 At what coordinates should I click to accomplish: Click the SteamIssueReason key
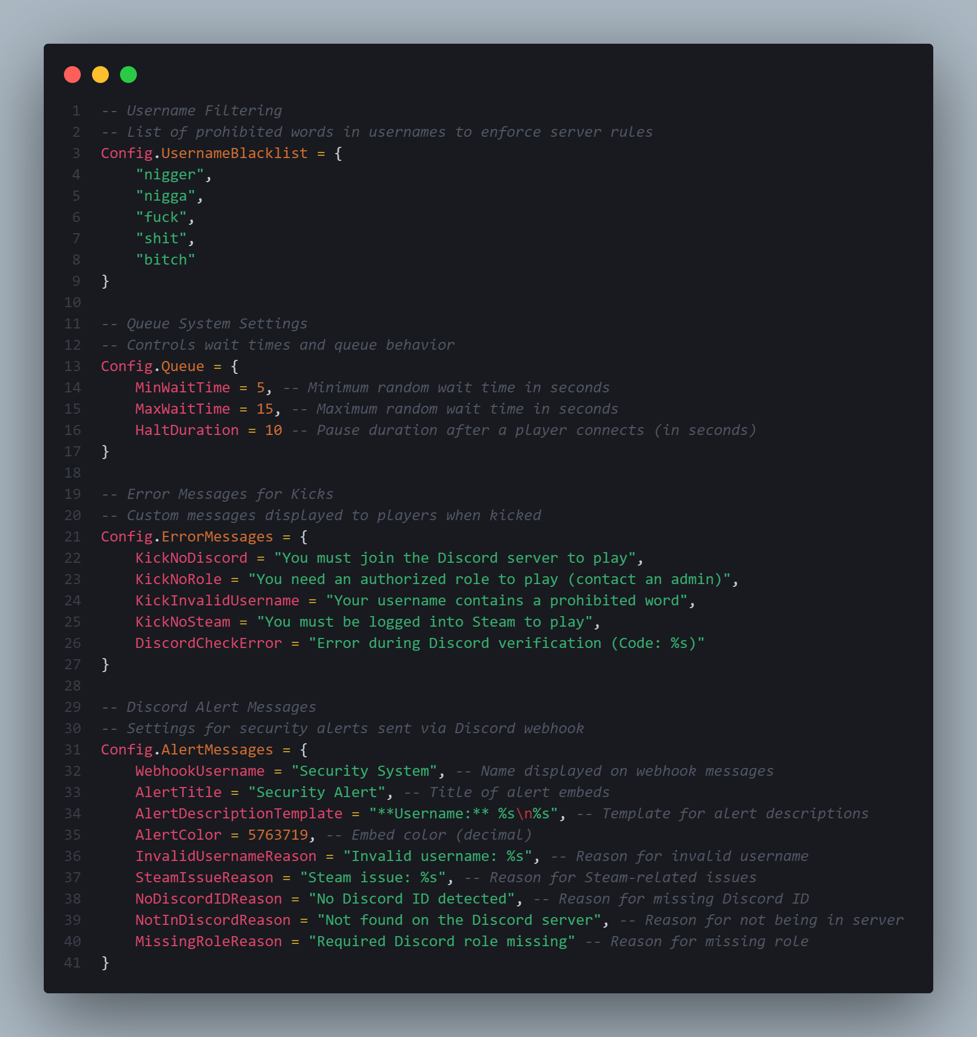pos(204,878)
